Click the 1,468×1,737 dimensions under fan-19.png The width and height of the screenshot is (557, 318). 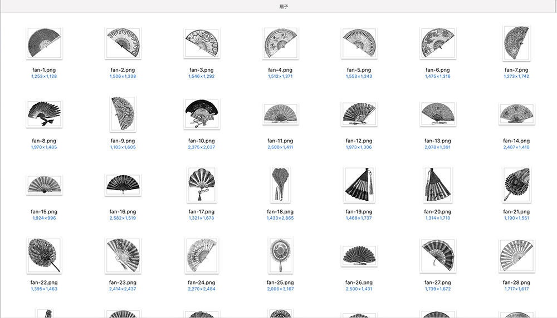pyautogui.click(x=359, y=218)
